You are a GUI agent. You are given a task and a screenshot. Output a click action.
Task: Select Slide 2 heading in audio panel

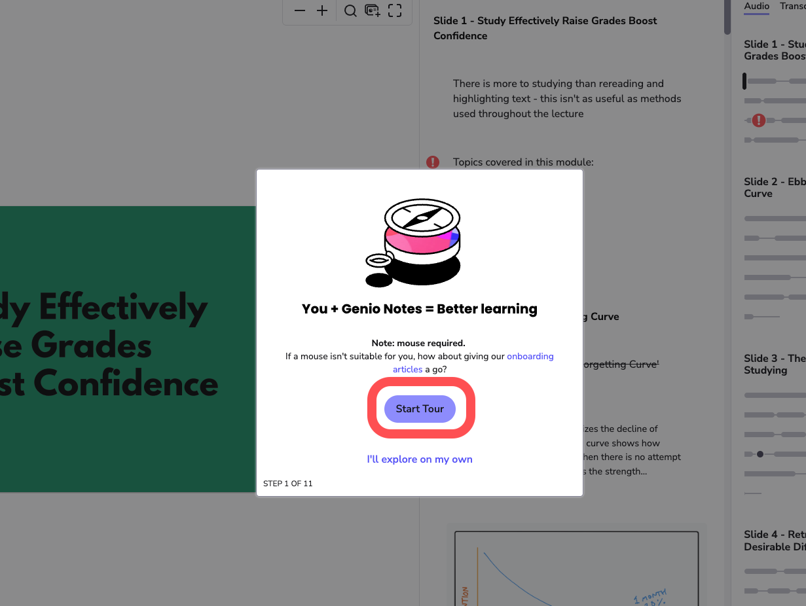[x=775, y=188]
